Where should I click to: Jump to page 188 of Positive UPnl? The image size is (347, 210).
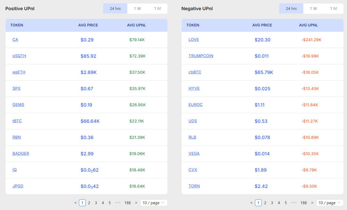[128, 203]
